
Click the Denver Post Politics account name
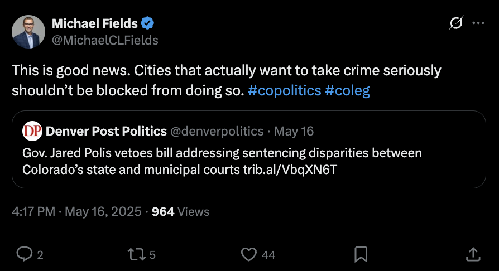(106, 131)
